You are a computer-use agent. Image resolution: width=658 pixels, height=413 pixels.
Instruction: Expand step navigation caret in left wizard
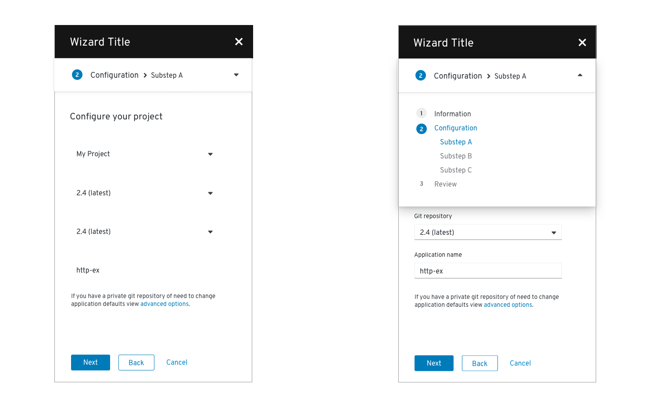click(x=236, y=75)
